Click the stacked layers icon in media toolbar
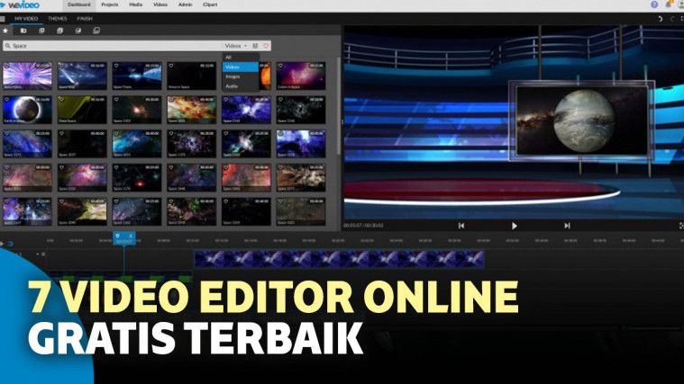 pos(96,31)
